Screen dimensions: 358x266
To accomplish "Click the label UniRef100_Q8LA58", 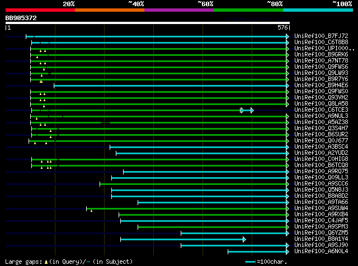I will (321, 103).
